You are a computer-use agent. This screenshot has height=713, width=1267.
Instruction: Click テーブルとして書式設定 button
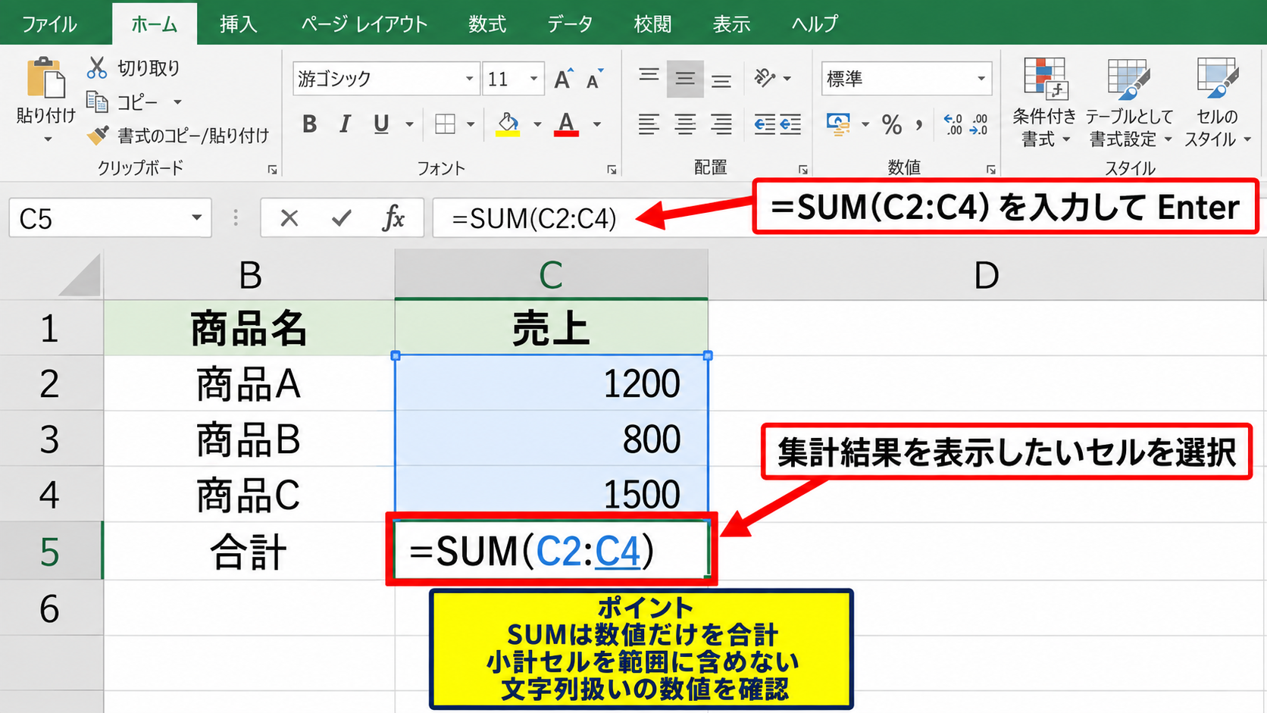[1129, 102]
